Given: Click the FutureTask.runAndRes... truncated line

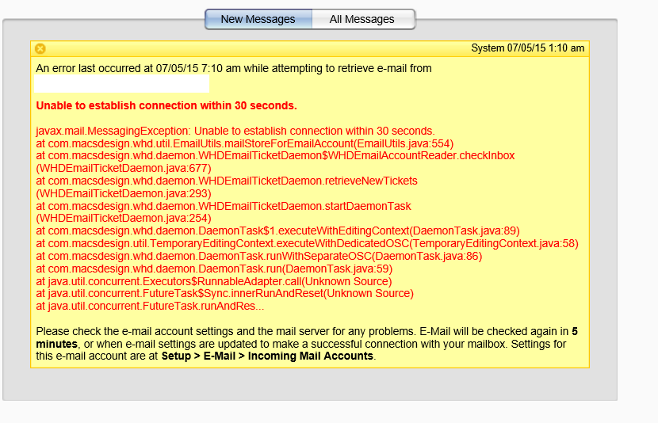Looking at the screenshot, I should click(x=150, y=306).
